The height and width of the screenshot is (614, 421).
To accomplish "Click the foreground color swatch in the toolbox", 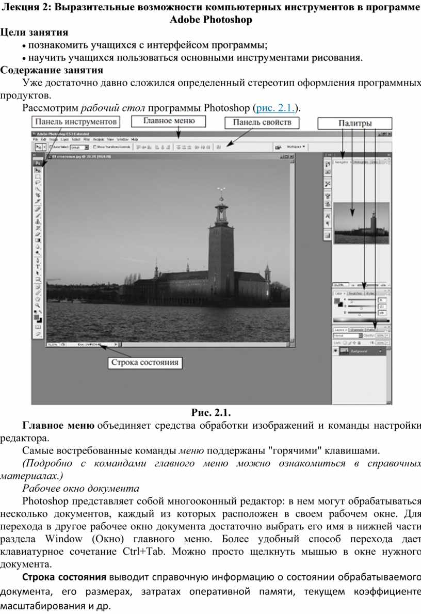I will point(37,317).
